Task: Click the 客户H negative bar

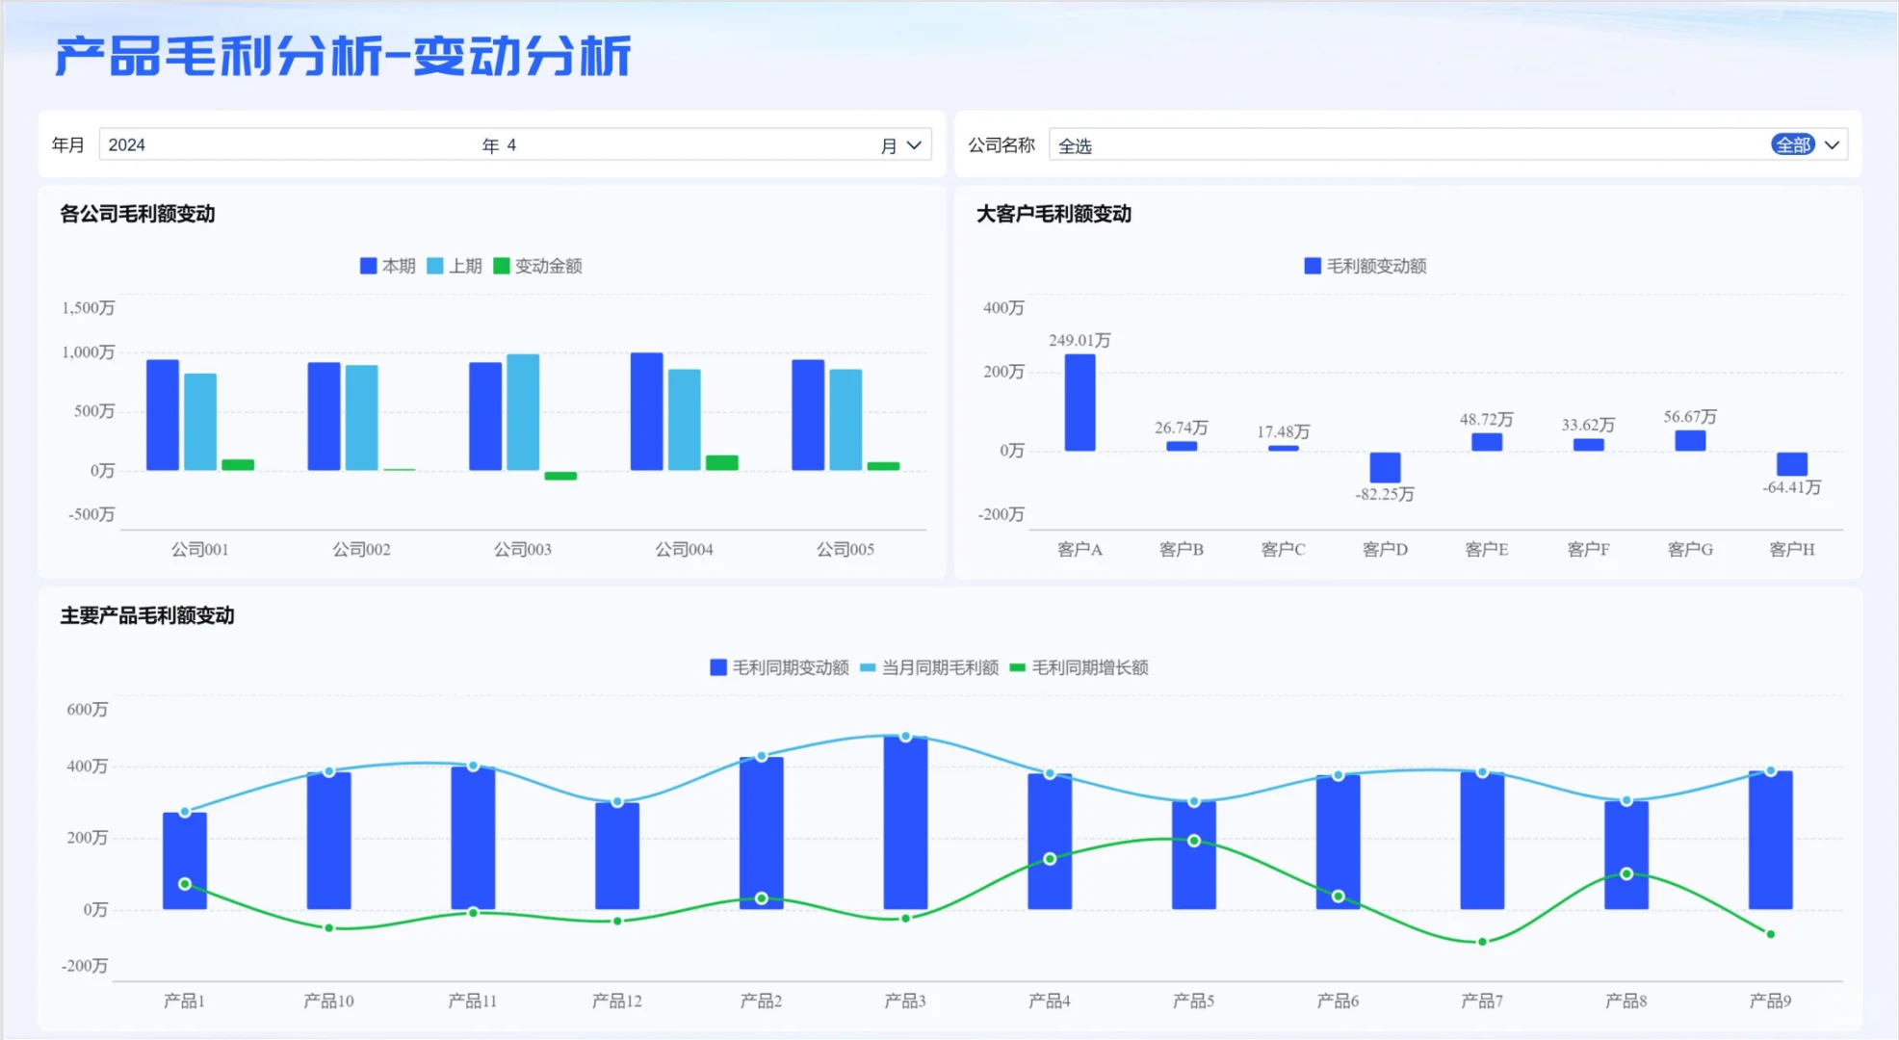Action: pyautogui.click(x=1791, y=463)
